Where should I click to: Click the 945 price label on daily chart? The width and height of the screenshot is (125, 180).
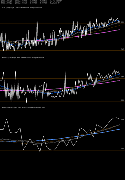(x=122, y=49)
